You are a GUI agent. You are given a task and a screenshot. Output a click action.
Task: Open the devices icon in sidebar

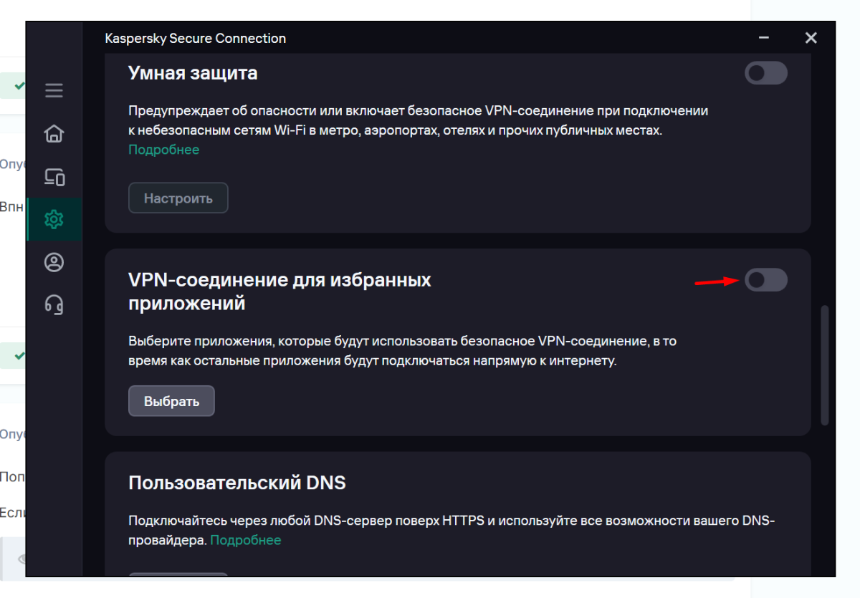coord(54,176)
